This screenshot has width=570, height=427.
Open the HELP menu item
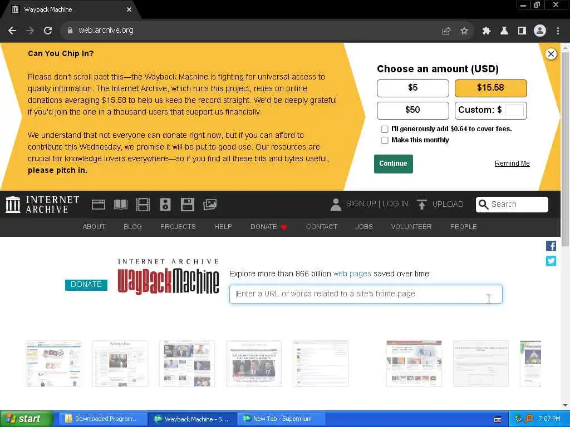223,227
